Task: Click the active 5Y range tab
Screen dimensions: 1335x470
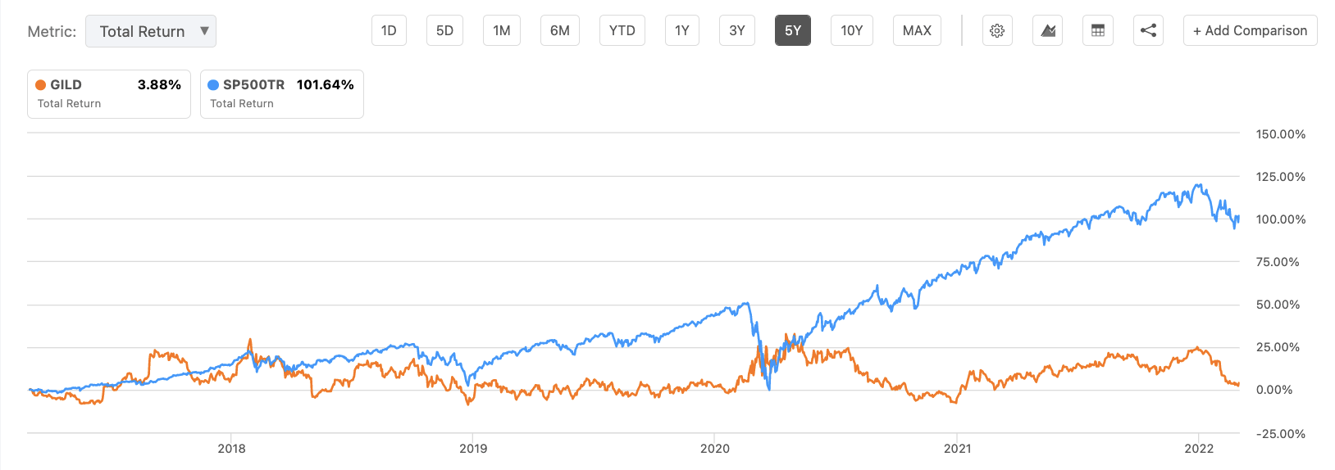Action: pos(793,31)
